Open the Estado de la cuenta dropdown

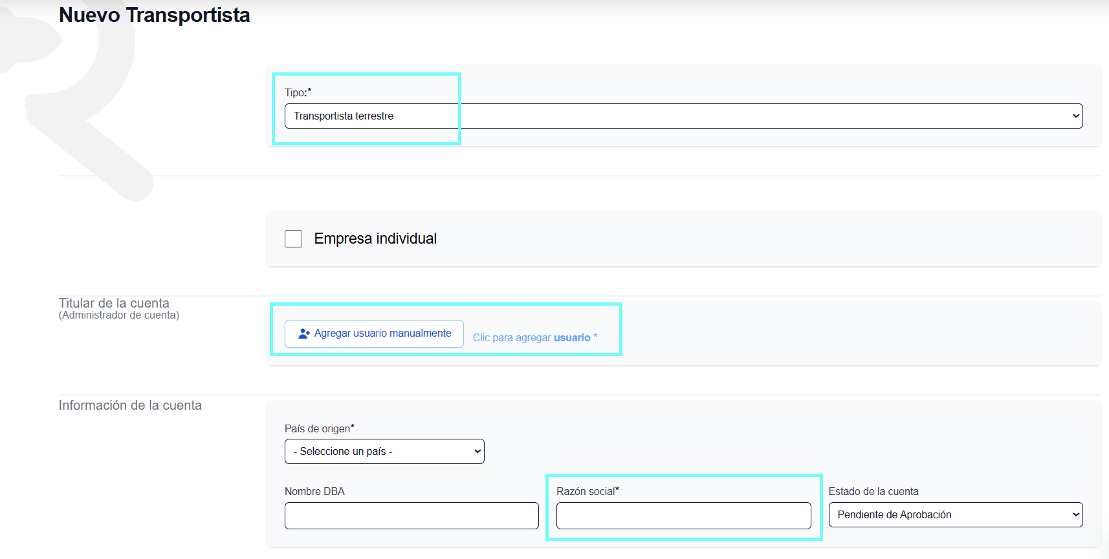pos(955,514)
